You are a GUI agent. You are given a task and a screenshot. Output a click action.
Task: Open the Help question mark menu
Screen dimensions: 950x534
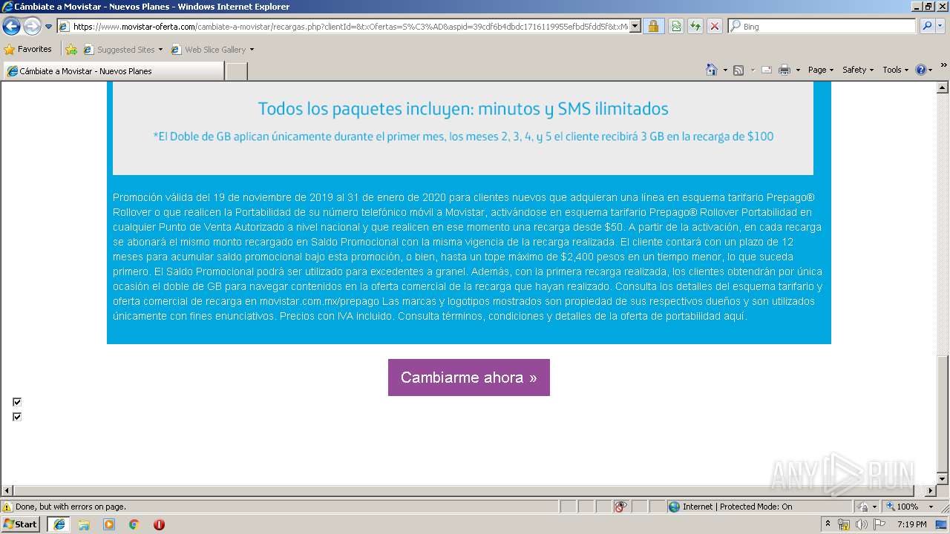pyautogui.click(x=924, y=70)
